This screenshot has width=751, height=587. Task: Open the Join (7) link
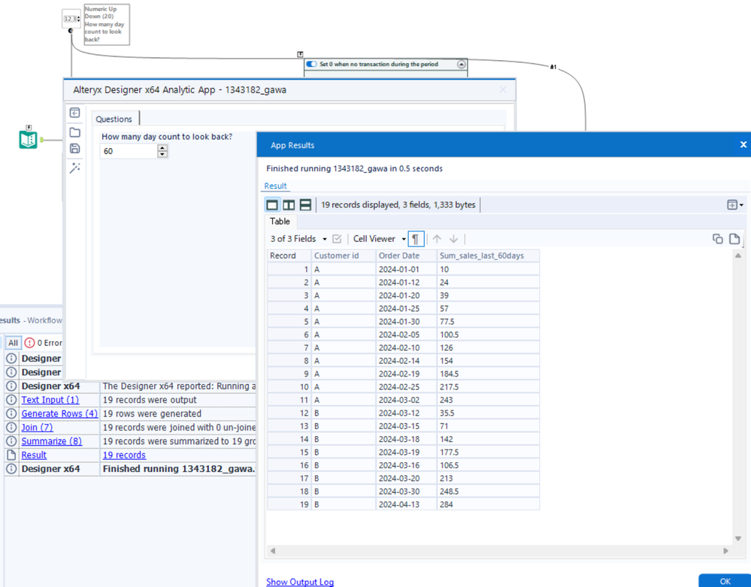pos(37,428)
